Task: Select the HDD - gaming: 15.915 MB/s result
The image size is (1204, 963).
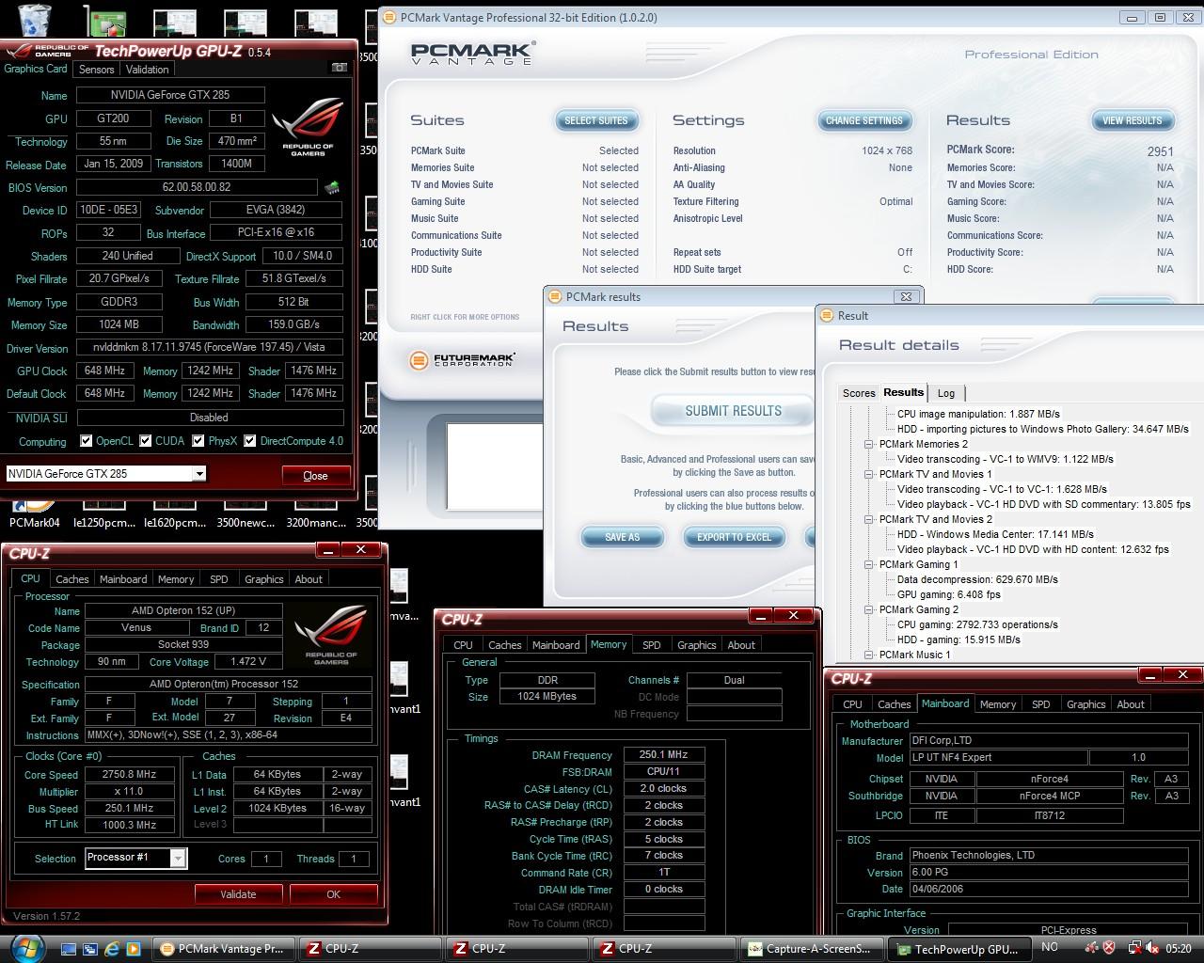Action: pos(958,639)
